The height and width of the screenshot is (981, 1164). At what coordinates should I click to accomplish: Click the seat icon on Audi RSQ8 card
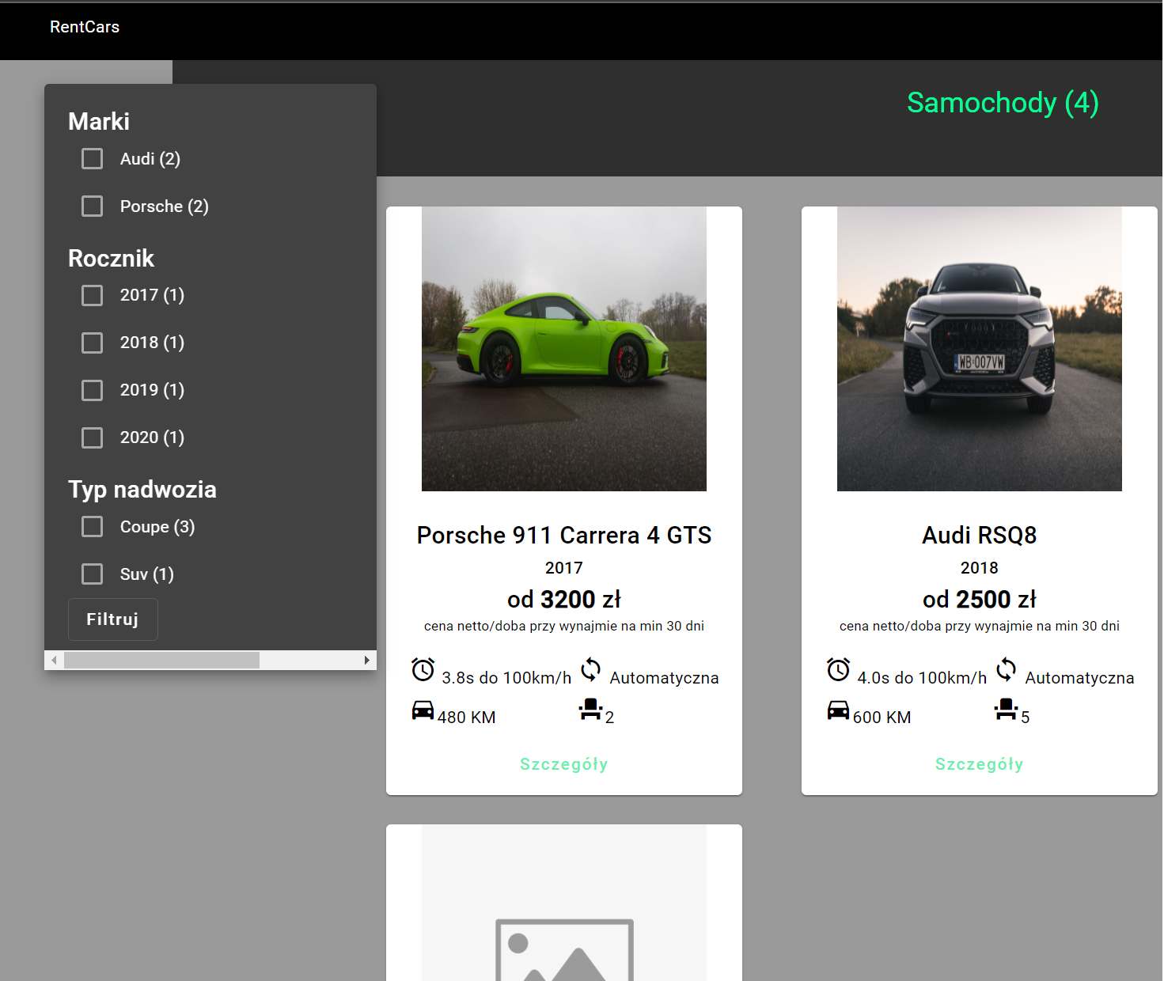(1006, 709)
